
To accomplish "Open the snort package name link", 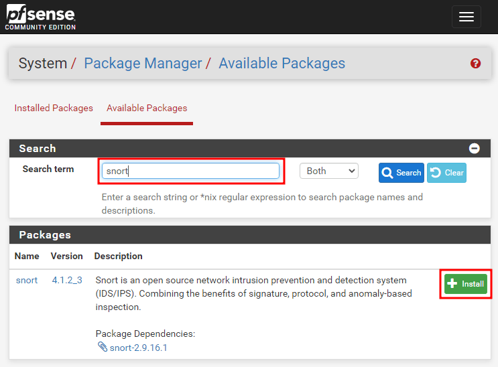I will 27,280.
